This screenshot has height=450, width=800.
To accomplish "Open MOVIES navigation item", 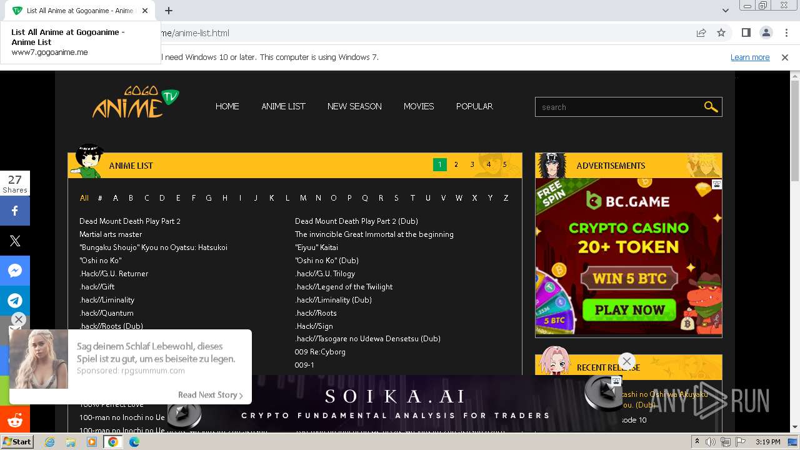I will [x=419, y=106].
